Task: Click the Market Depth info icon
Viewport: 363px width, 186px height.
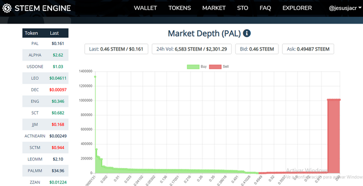Action: (x=247, y=34)
